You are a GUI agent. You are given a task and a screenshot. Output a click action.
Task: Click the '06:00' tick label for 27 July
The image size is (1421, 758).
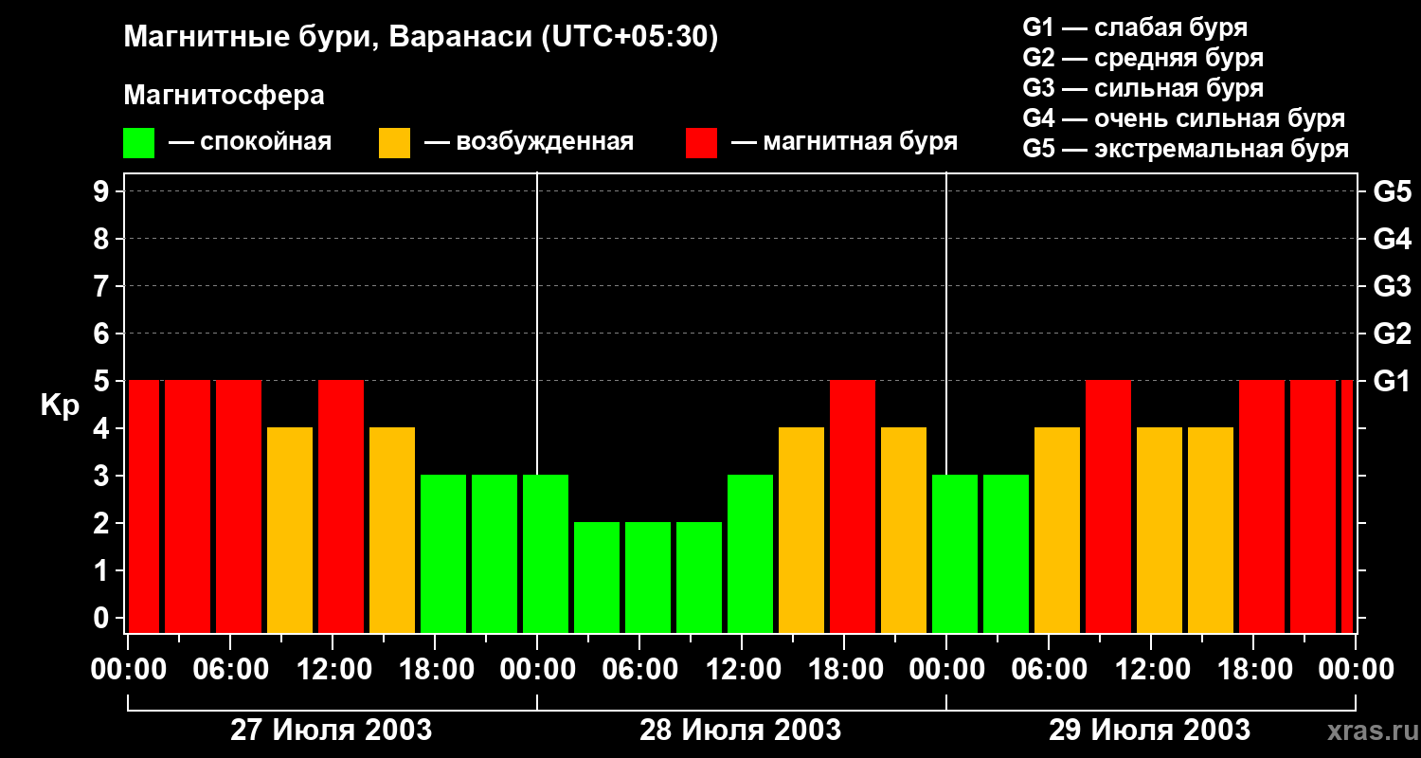[230, 670]
